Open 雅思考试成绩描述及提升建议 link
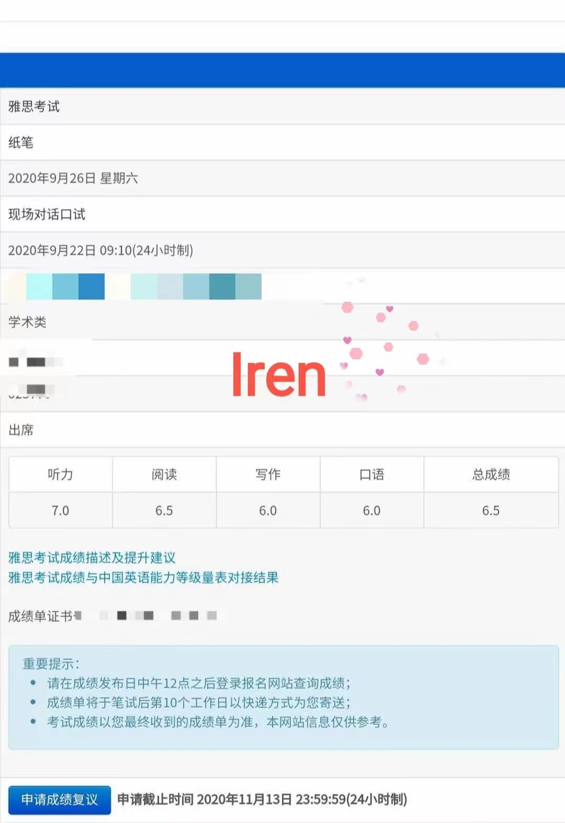 [x=92, y=558]
